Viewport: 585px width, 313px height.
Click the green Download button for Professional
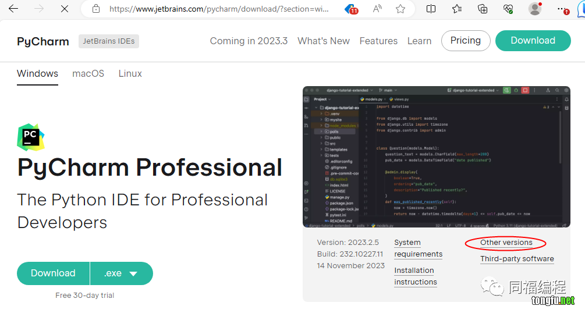pyautogui.click(x=53, y=273)
